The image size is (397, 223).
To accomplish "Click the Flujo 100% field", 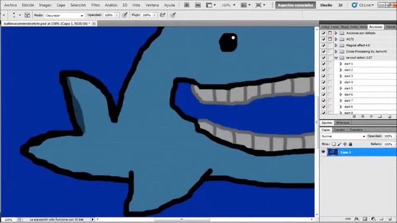I will pyautogui.click(x=146, y=15).
